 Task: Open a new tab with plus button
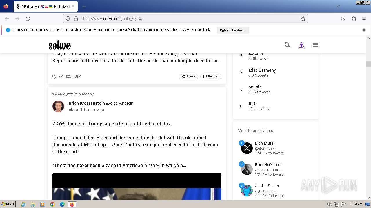(84, 6)
